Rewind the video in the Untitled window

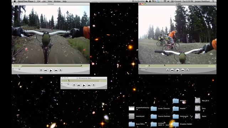pos(46,70)
